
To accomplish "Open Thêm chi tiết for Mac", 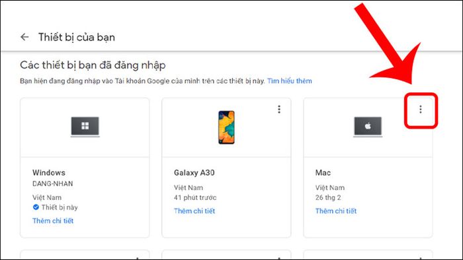I will [336, 211].
